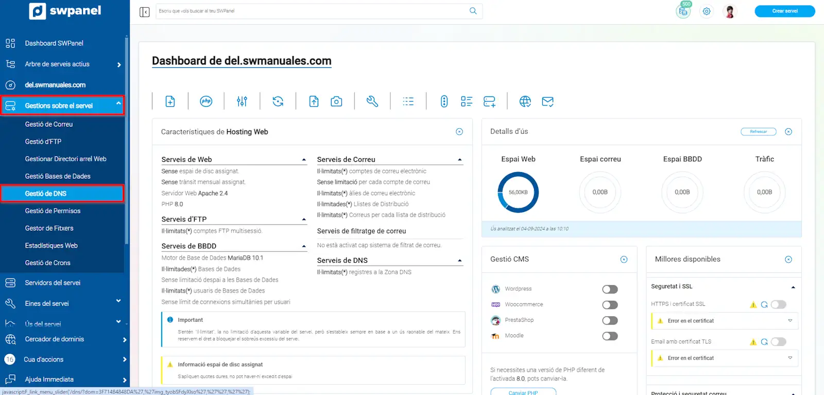Click the Refrescar button

(x=759, y=132)
